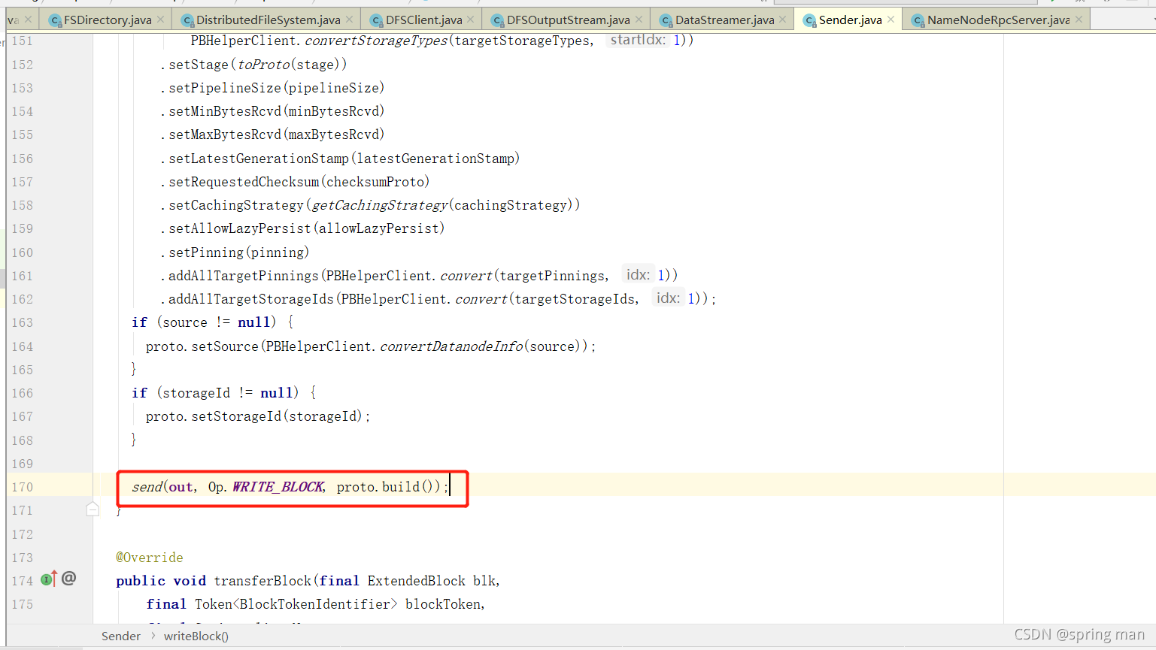The width and height of the screenshot is (1156, 650).
Task: Click line number 163 in the gutter
Action: 23,322
